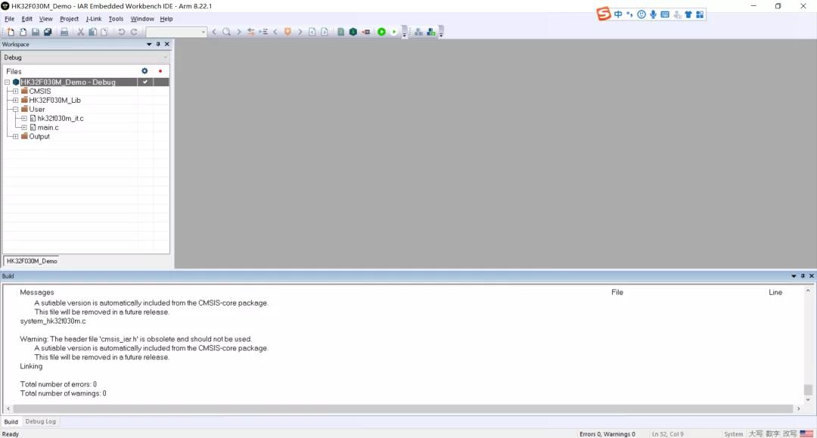
Task: Click the Messages column header
Action: [37, 292]
